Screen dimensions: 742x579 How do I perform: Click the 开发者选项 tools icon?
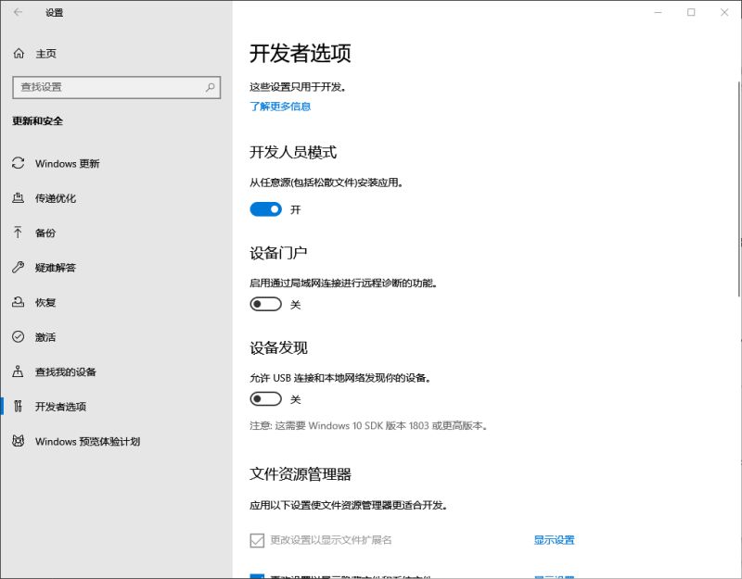pyautogui.click(x=18, y=406)
